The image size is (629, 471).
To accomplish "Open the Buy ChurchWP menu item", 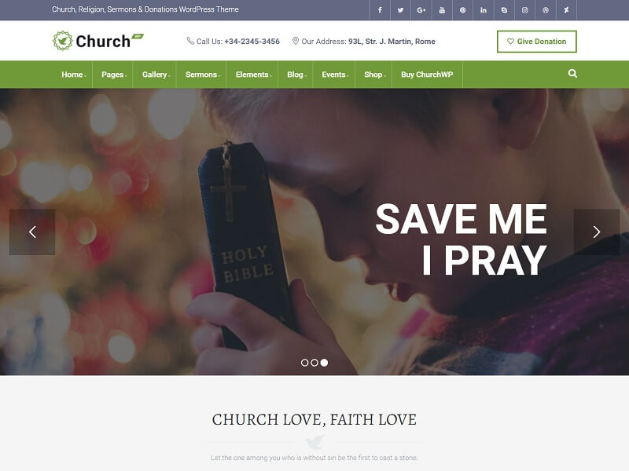I will point(427,75).
